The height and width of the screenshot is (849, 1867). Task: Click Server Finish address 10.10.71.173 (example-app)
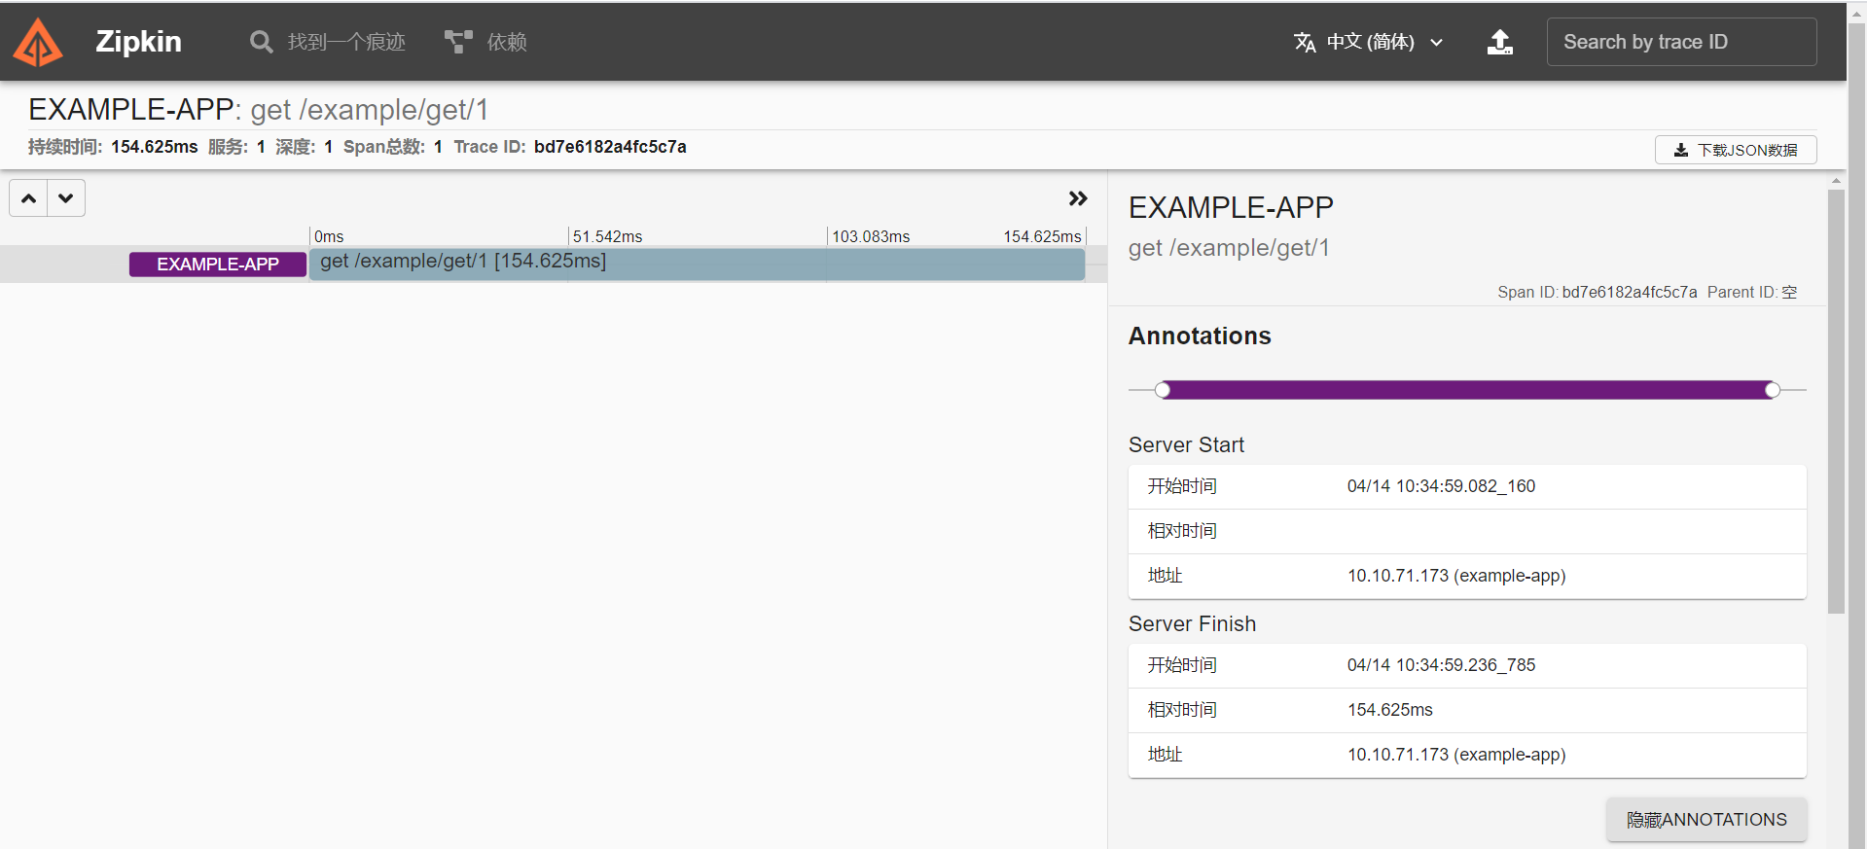pyautogui.click(x=1456, y=755)
